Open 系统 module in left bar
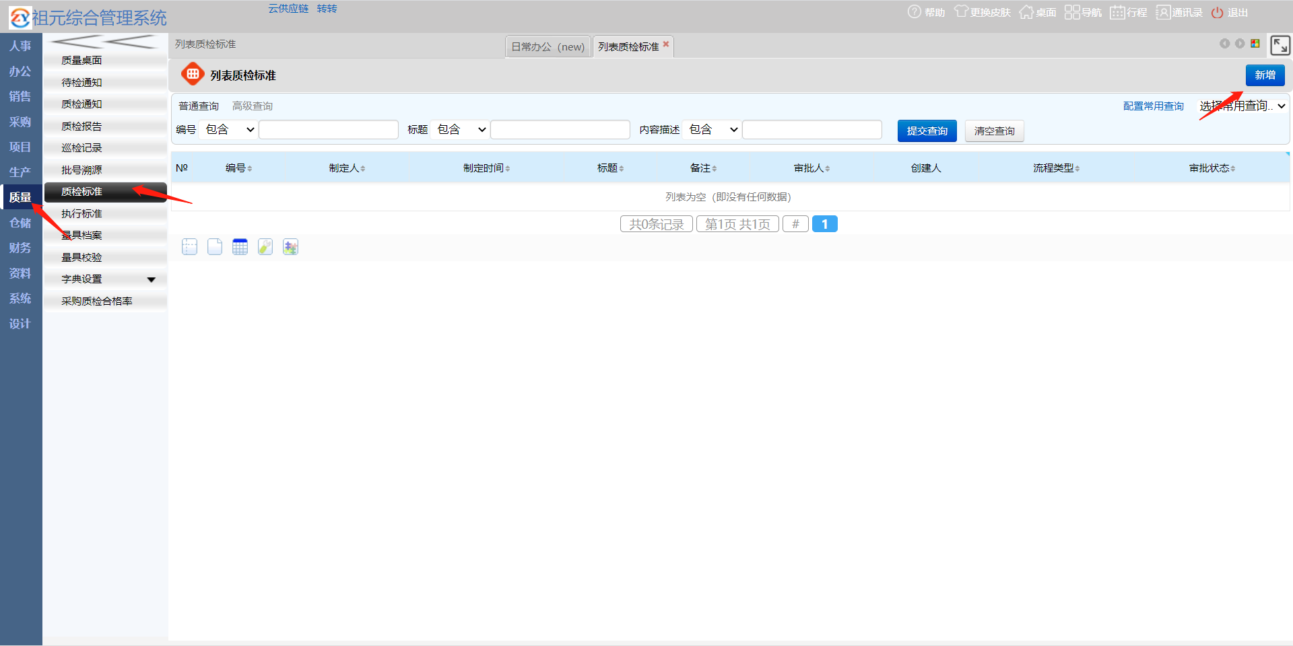Image resolution: width=1293 pixels, height=646 pixels. point(20,298)
